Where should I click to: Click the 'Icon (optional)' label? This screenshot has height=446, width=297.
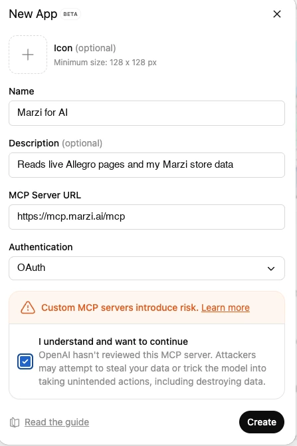pos(85,48)
